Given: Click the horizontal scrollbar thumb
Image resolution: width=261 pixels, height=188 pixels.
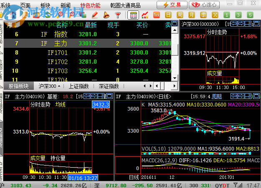Looking at the screenshot, I should tap(162, 86).
